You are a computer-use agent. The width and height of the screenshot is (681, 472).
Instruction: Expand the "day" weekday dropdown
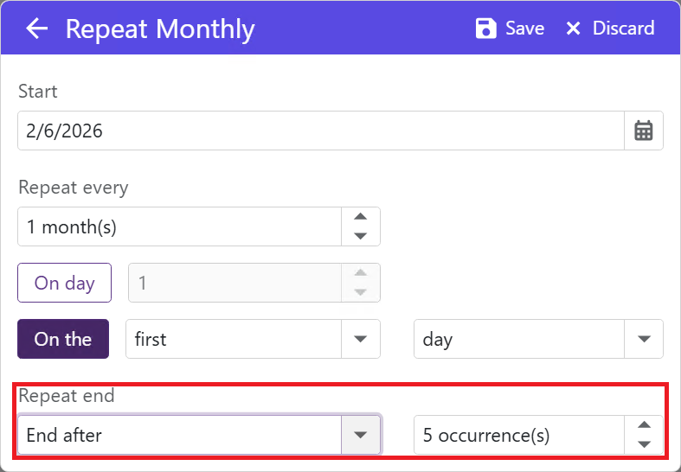click(644, 339)
